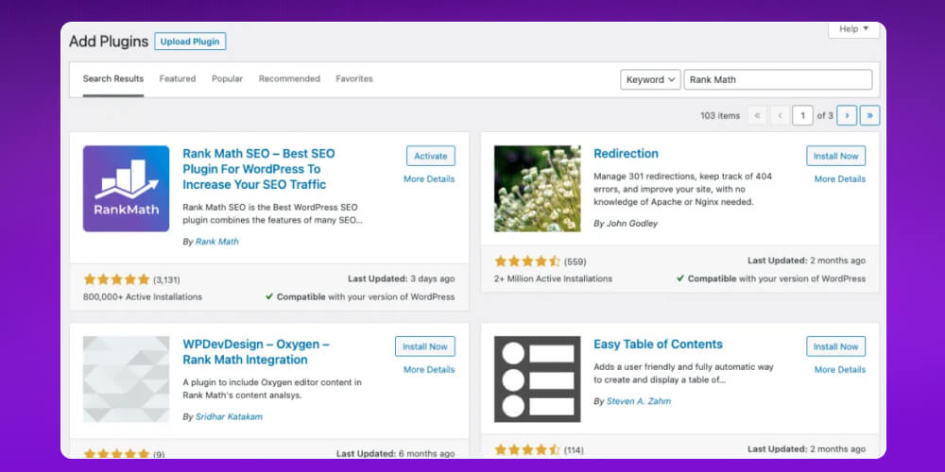Open the Redirection plugin title link
Screen dimensions: 945x472
pyautogui.click(x=626, y=154)
